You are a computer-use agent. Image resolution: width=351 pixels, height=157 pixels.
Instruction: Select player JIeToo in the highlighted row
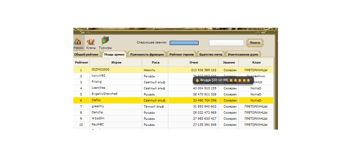[x=96, y=100]
